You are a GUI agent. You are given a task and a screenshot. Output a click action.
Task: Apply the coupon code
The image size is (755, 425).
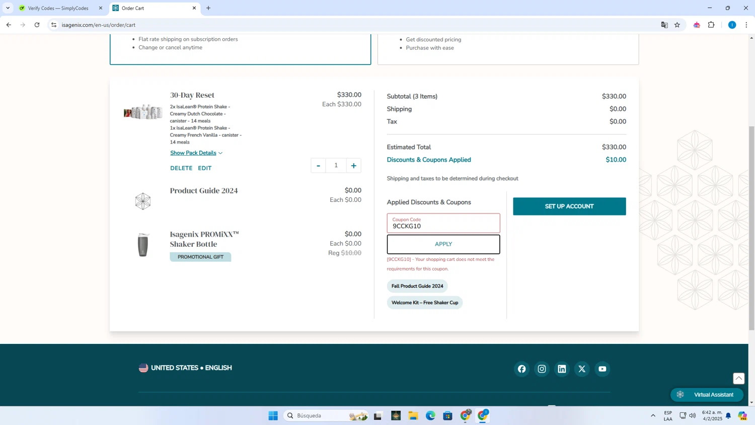click(443, 244)
